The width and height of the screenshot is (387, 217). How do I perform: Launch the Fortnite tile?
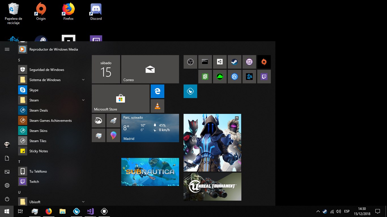pyautogui.click(x=212, y=143)
